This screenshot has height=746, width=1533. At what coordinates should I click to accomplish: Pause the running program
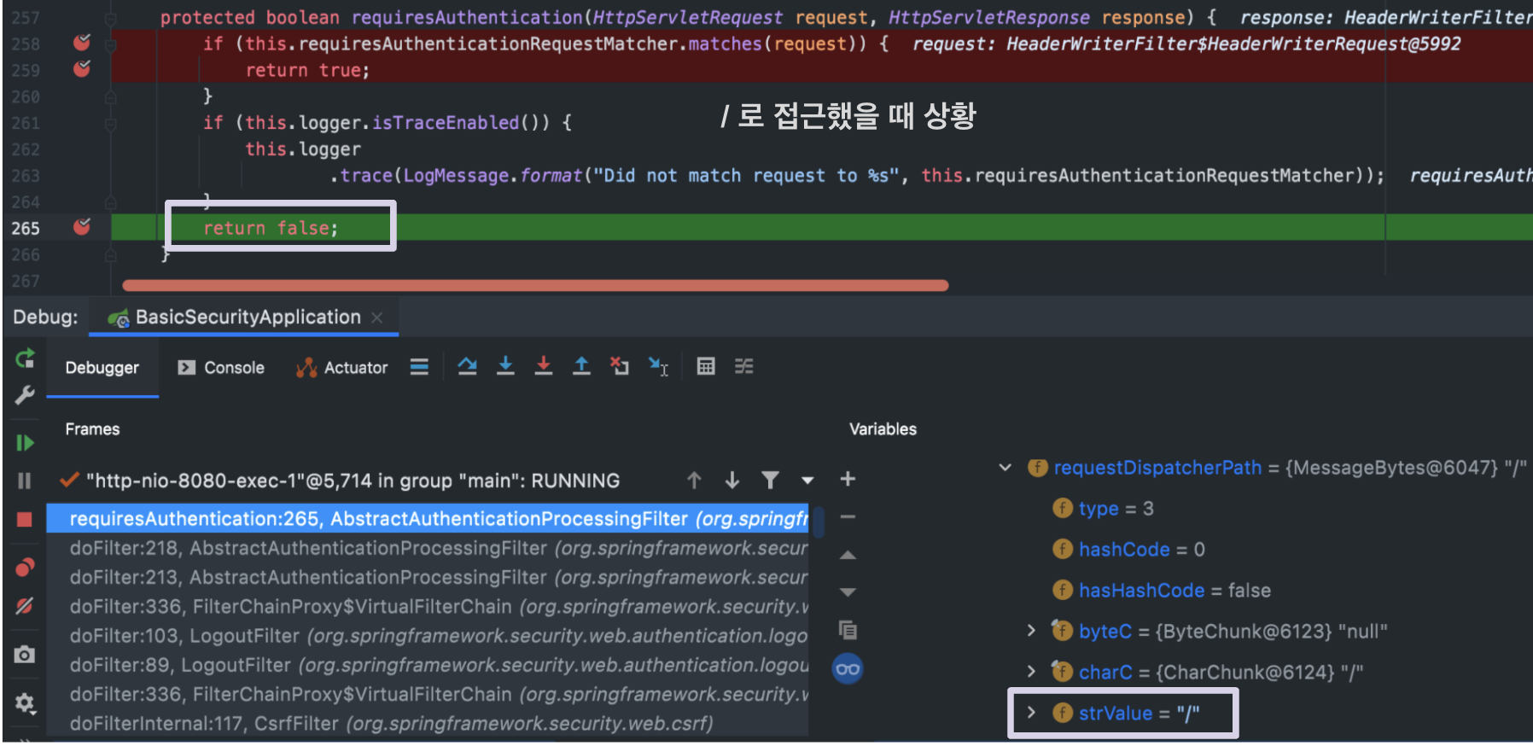25,481
